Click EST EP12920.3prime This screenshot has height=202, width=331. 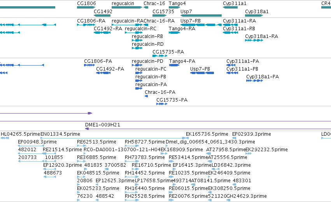point(50,169)
